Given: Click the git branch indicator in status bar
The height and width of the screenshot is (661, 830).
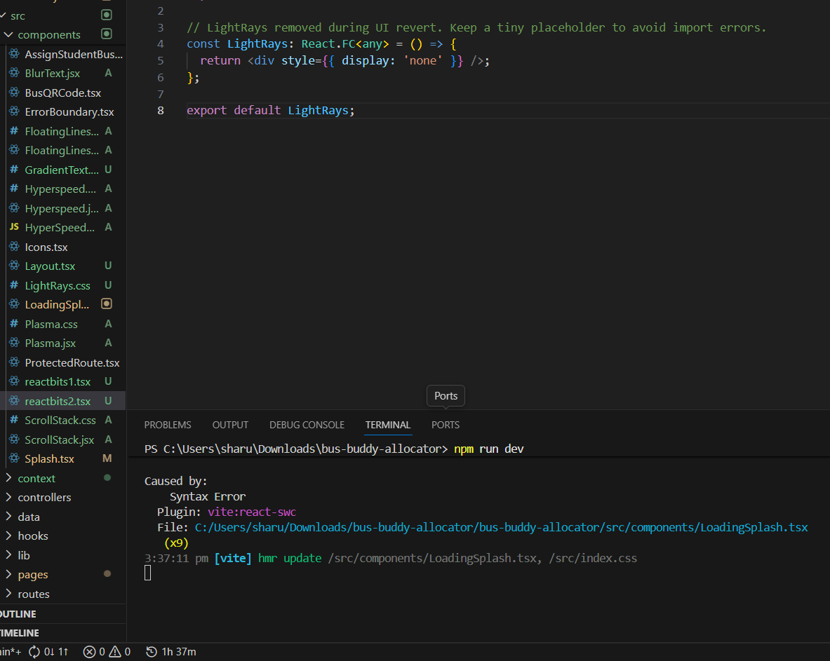Looking at the screenshot, I should [x=10, y=652].
